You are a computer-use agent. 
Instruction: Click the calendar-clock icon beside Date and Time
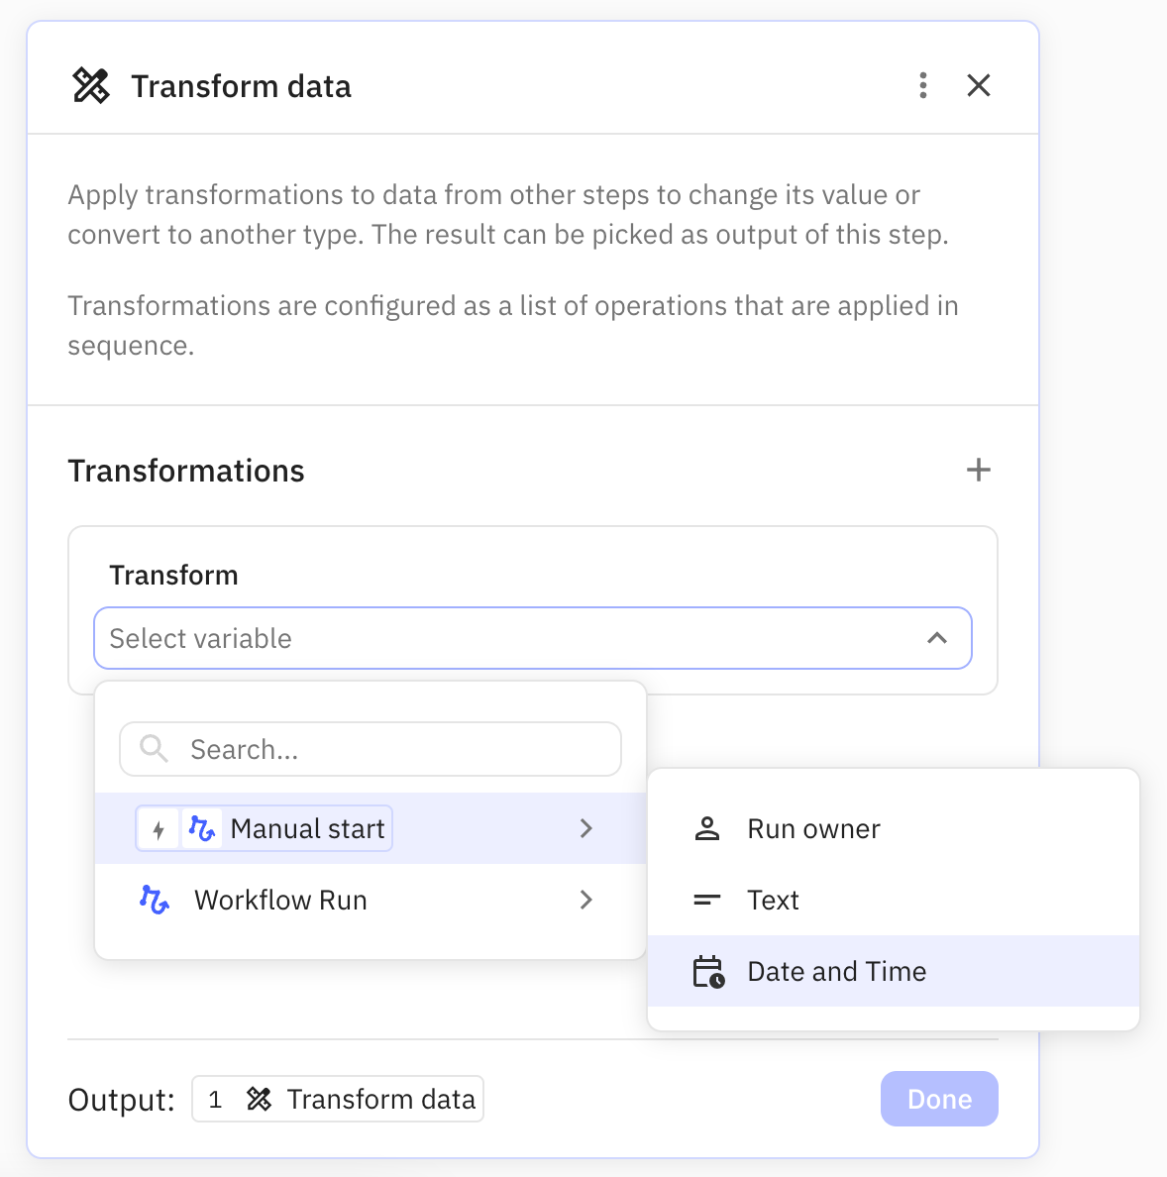coord(707,971)
